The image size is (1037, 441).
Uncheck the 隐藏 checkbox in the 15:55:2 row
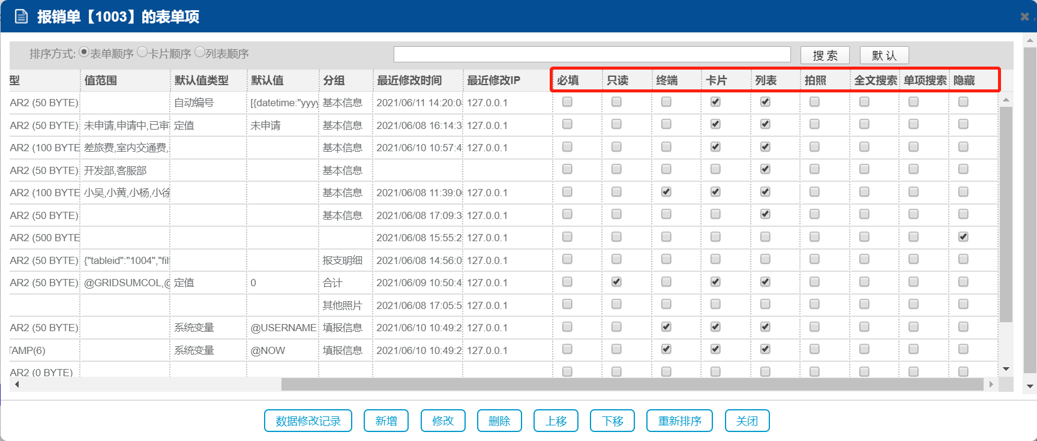(x=963, y=237)
